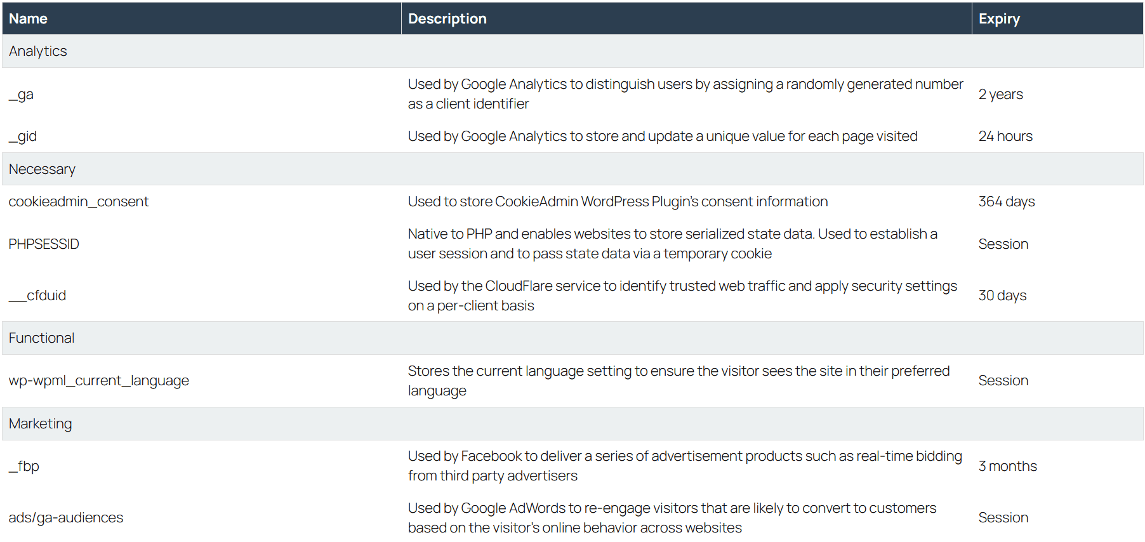Click the "364 days" expiry value
The image size is (1145, 542).
pos(1007,202)
